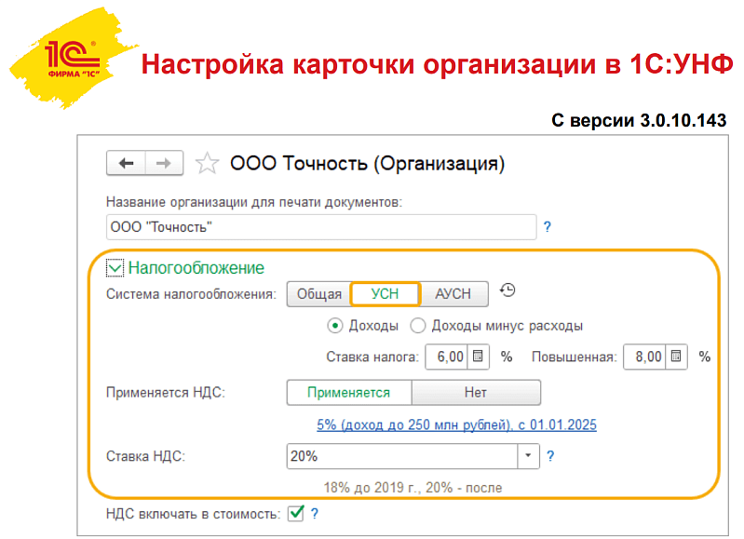The width and height of the screenshot is (744, 539).
Task: Click the С версии 3.0.10.143 text
Action: pos(639,120)
